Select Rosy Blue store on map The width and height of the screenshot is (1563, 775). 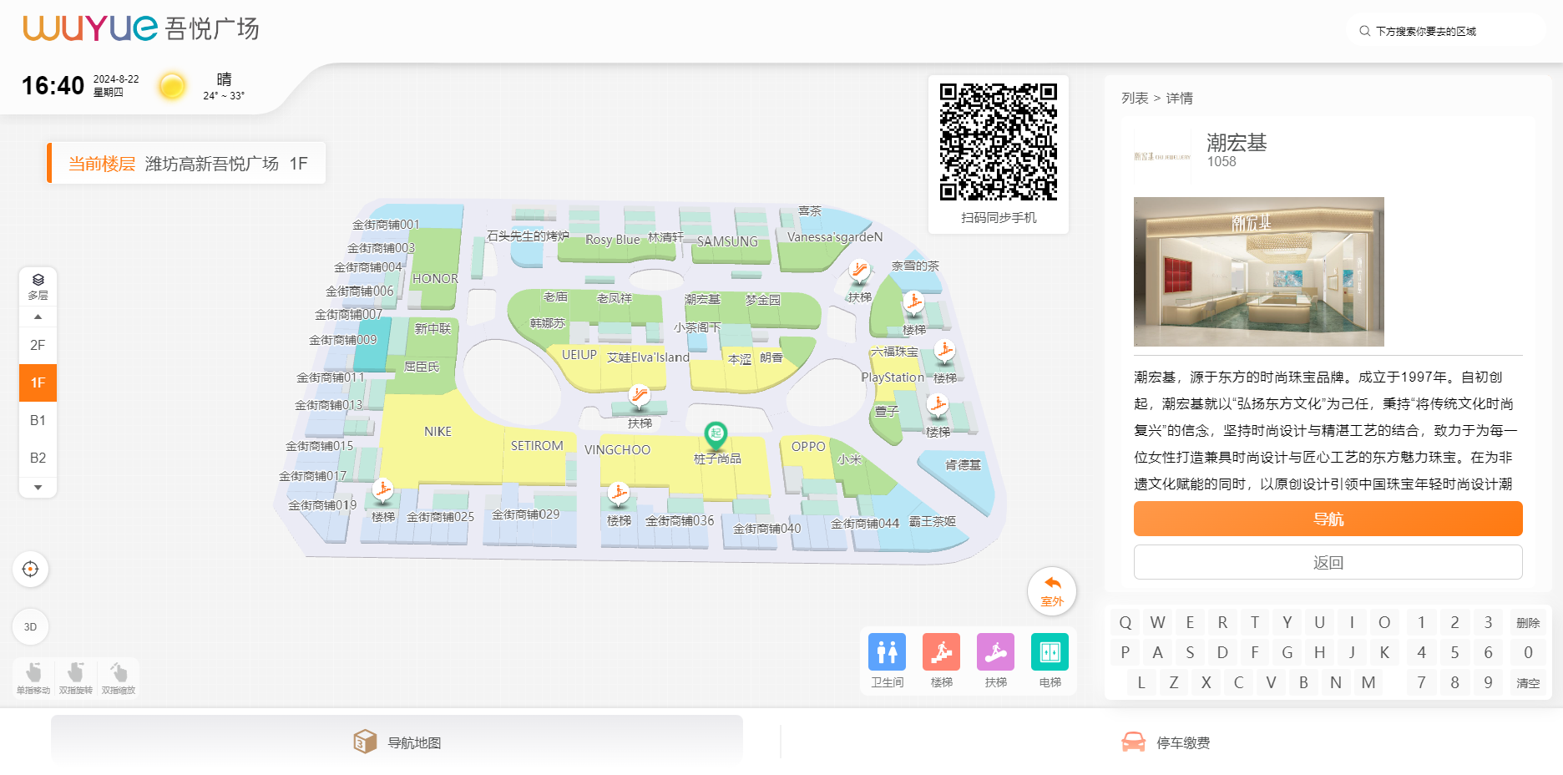(x=612, y=240)
